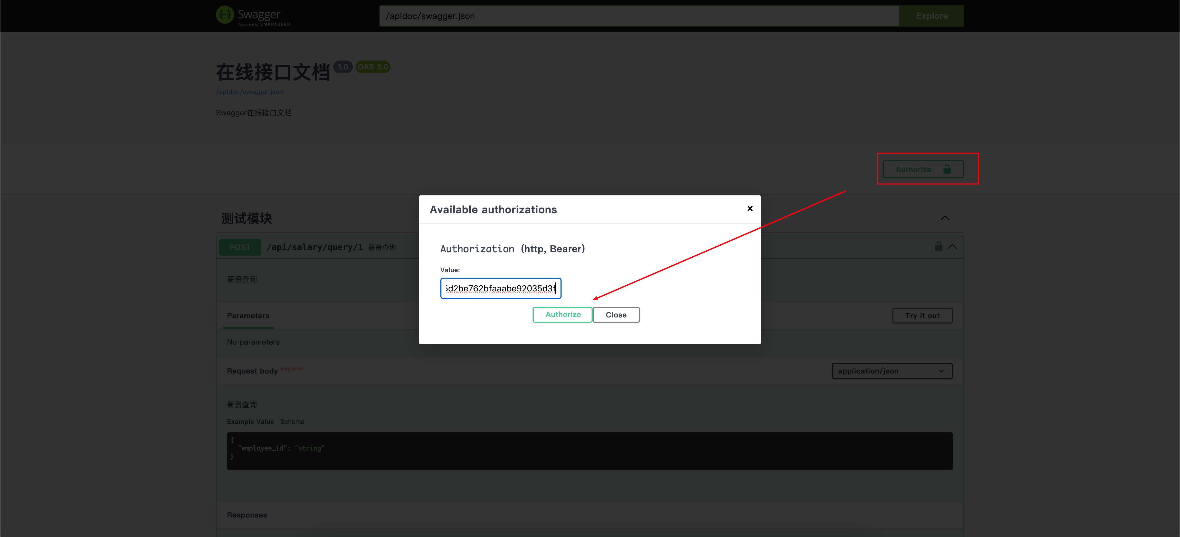Click the Try it out button
Image resolution: width=1180 pixels, height=537 pixels.
(922, 315)
